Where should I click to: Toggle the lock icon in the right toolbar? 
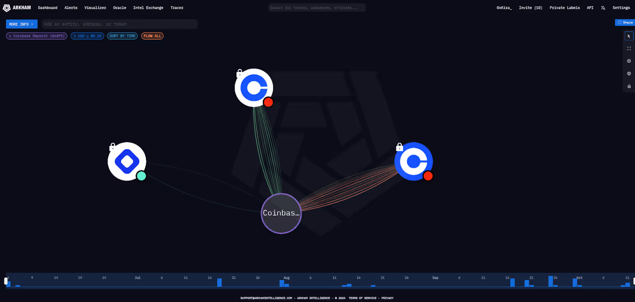click(629, 86)
